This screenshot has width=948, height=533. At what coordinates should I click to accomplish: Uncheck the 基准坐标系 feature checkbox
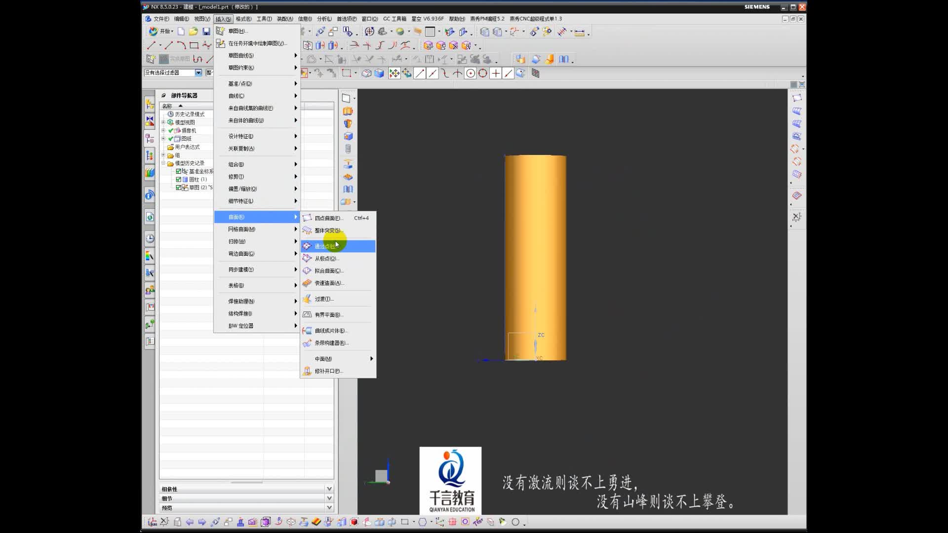tap(179, 171)
